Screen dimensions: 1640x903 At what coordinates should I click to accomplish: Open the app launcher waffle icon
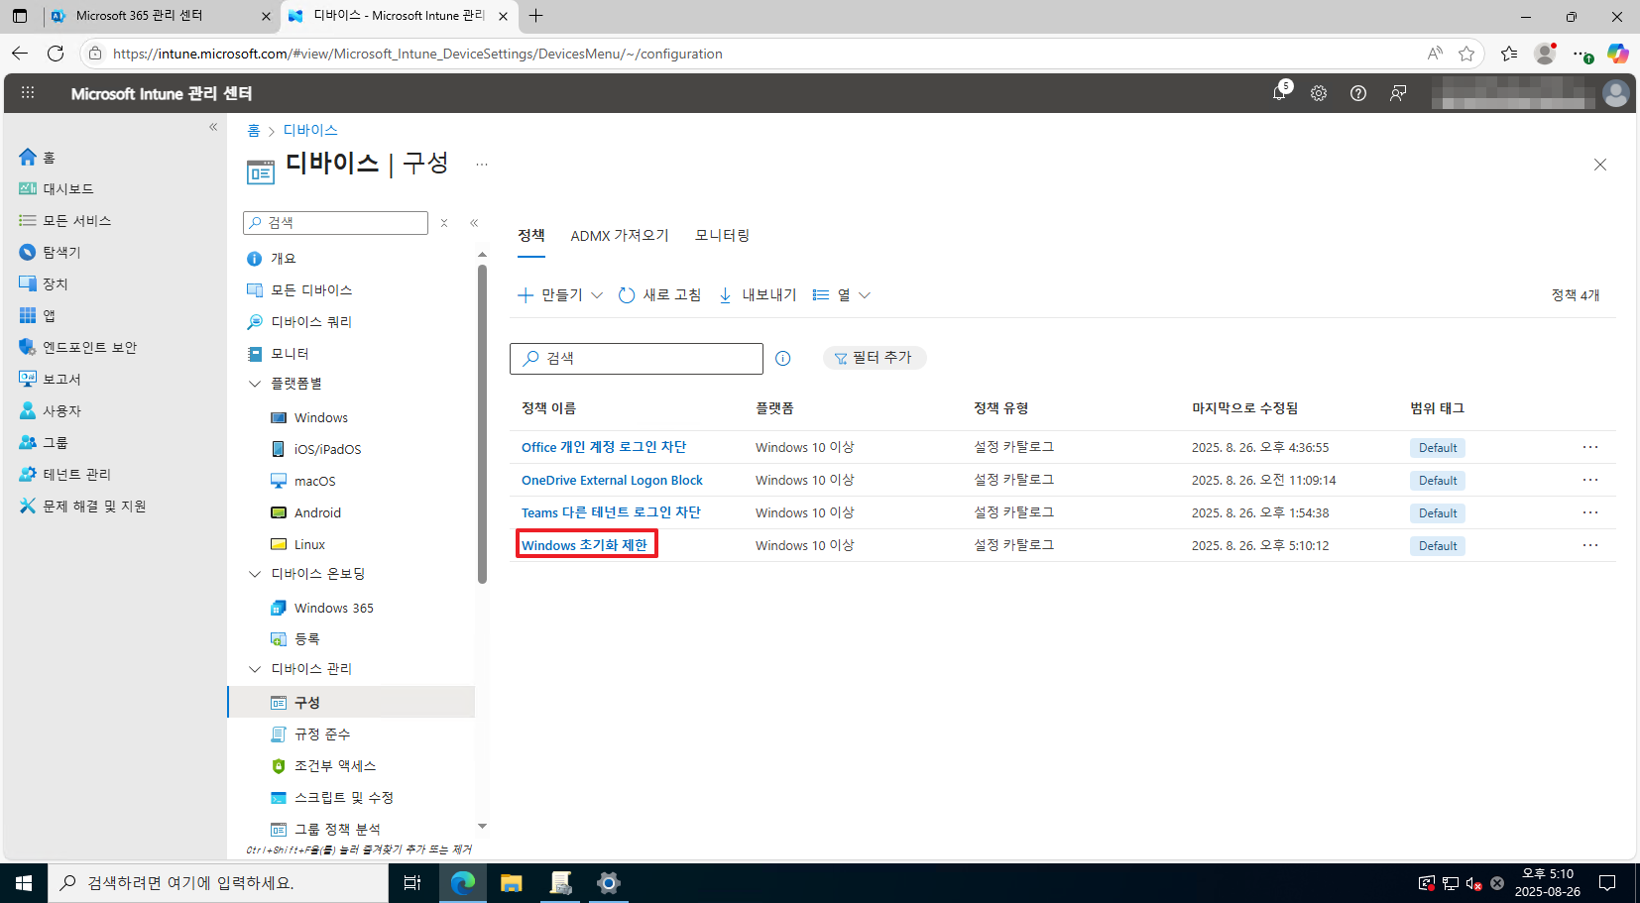pyautogui.click(x=28, y=93)
